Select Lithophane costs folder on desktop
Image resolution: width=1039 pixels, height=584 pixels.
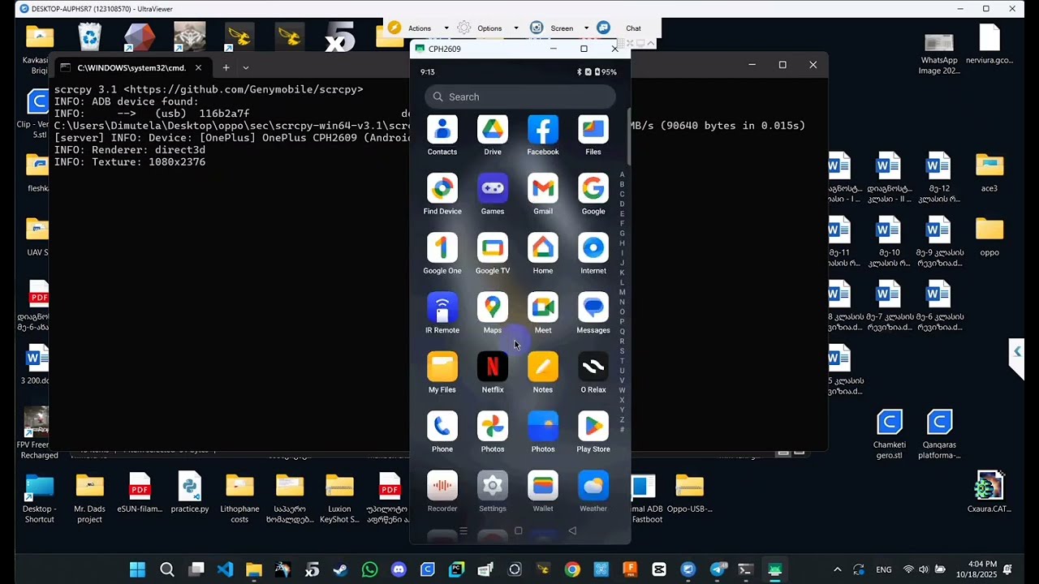coord(239,498)
